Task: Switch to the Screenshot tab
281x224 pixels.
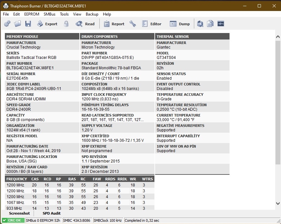Action: (19, 213)
